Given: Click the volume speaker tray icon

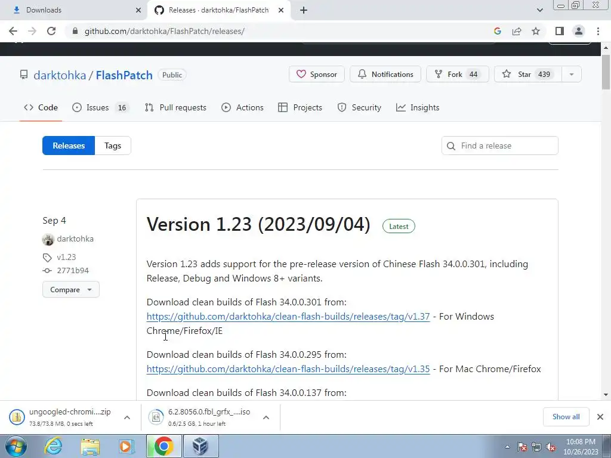Looking at the screenshot, I should coord(551,447).
